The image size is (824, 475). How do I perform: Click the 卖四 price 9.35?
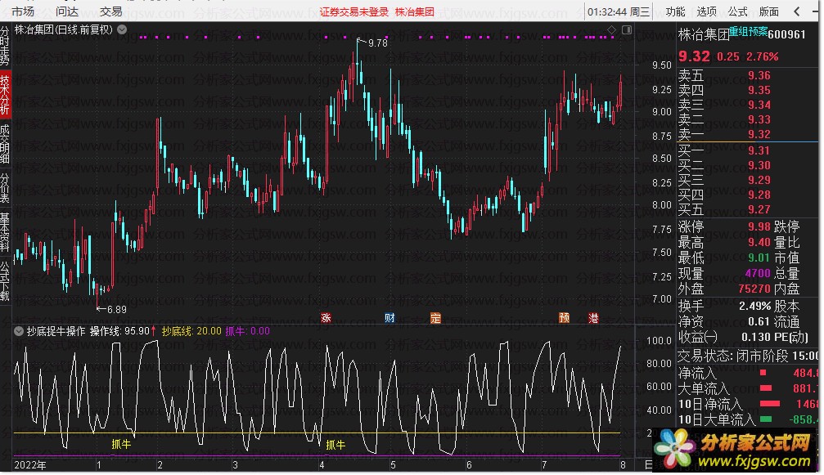(759, 90)
